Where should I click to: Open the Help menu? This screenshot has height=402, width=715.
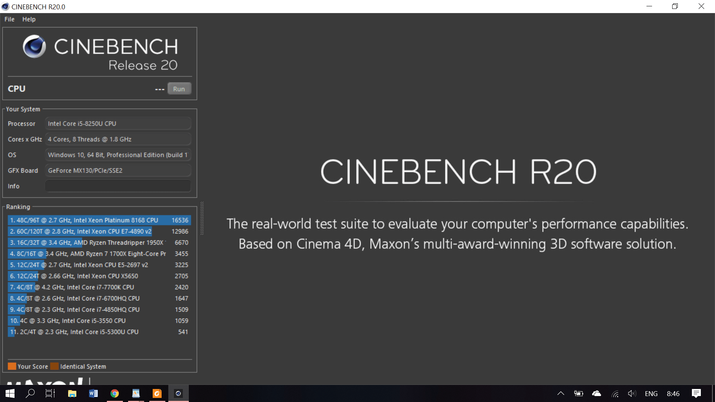tap(29, 19)
